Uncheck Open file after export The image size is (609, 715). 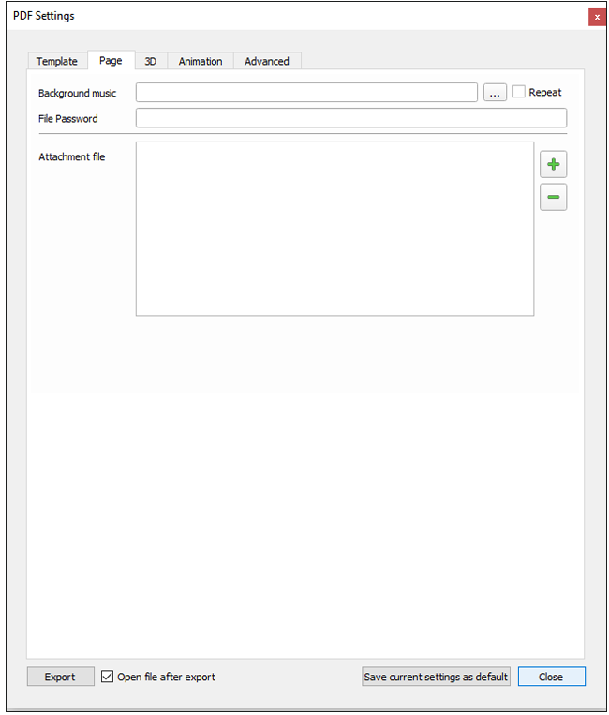(108, 677)
